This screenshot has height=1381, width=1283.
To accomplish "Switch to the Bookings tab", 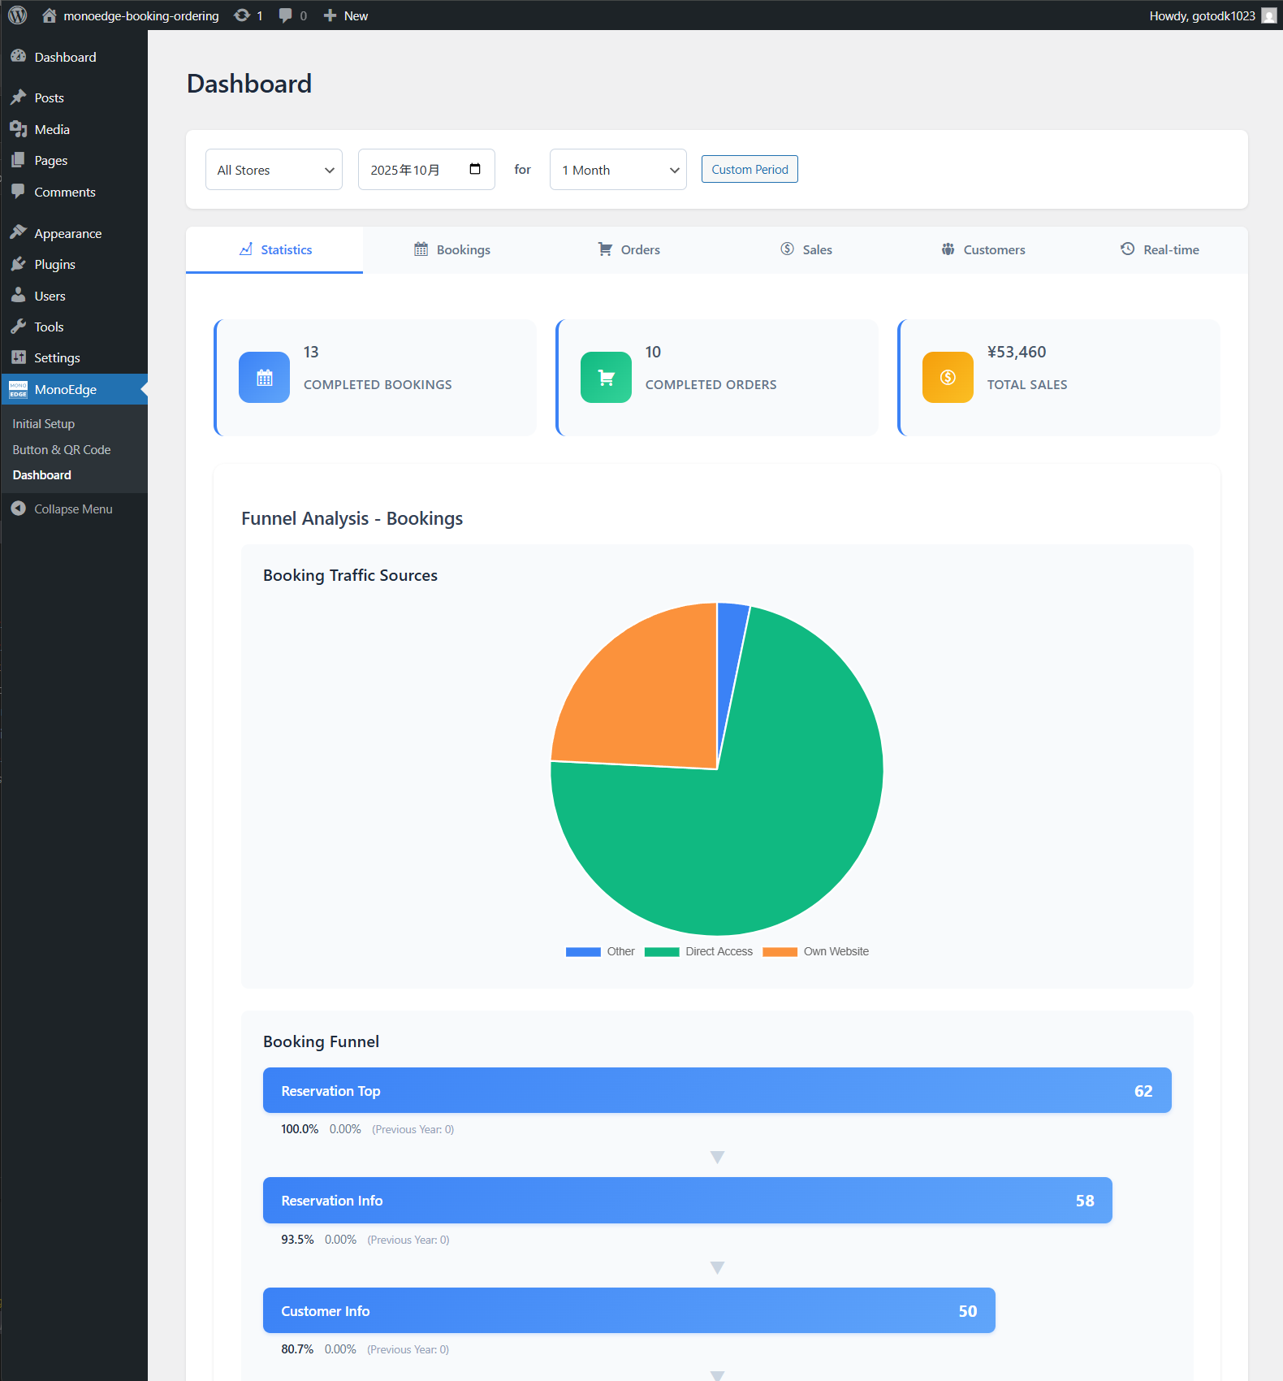I will coord(451,250).
